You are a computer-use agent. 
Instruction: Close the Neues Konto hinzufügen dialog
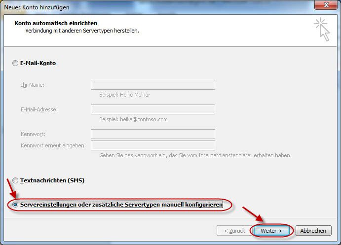[327, 6]
